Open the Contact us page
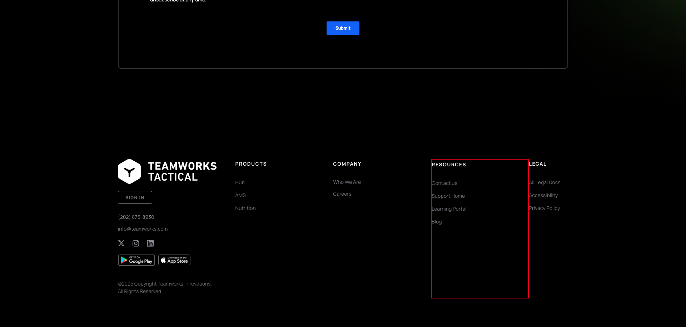This screenshot has width=686, height=327. 444,183
